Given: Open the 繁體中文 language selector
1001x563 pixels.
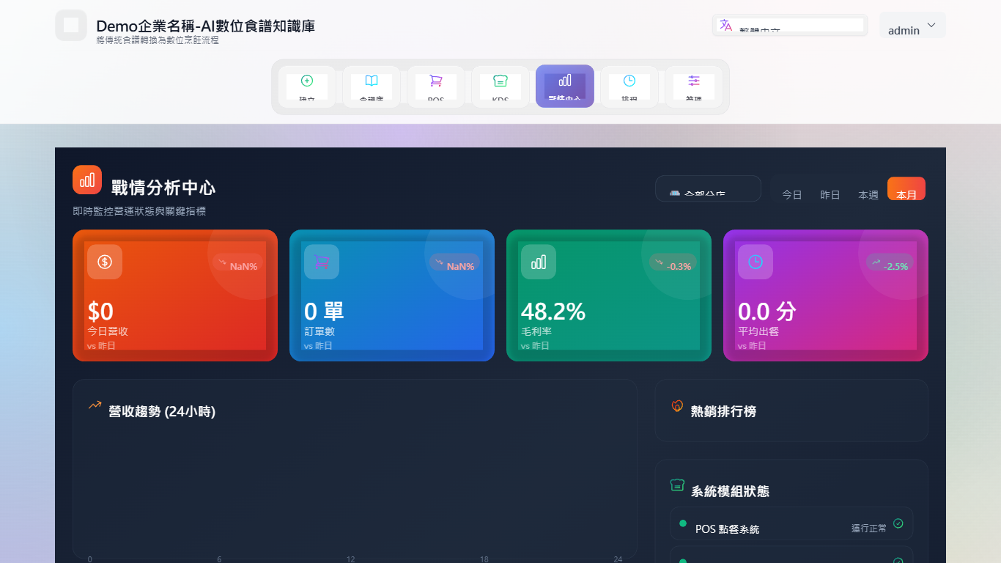Looking at the screenshot, I should click(789, 25).
